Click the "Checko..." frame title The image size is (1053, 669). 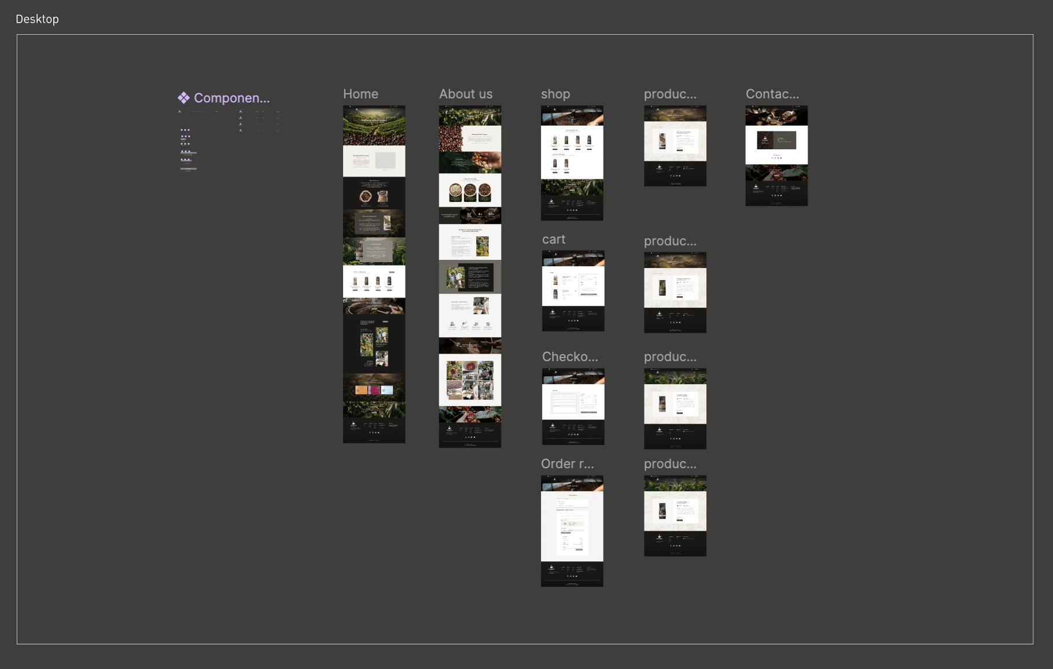coord(570,356)
